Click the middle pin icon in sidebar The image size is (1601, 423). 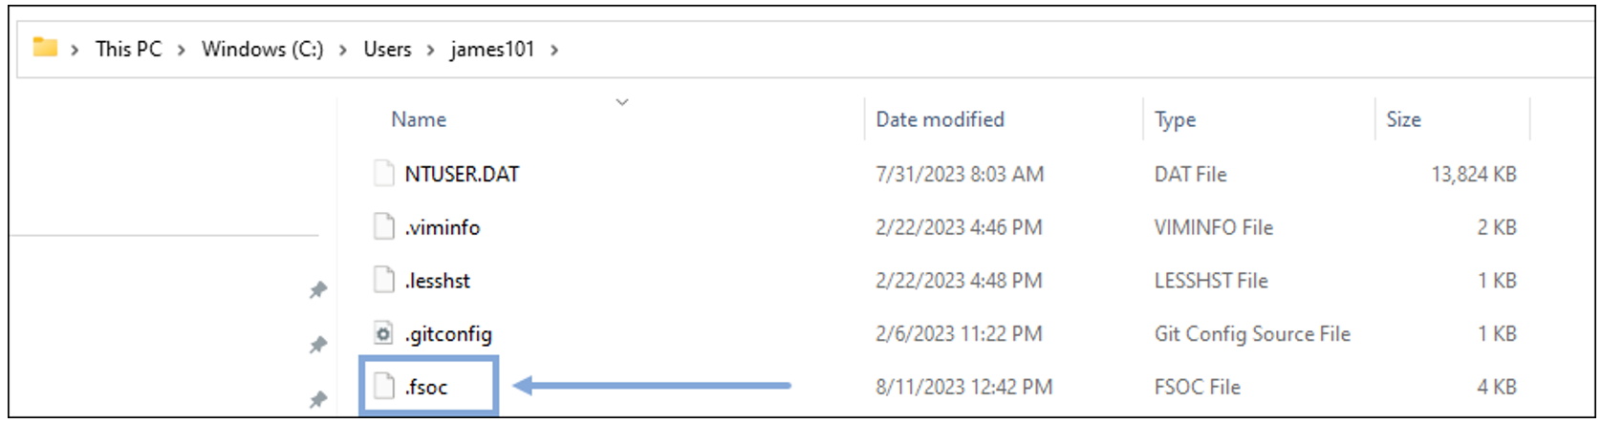pos(318,345)
